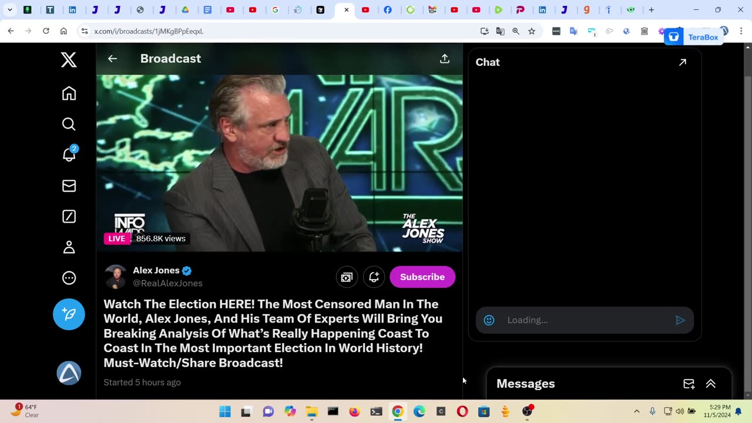Image resolution: width=752 pixels, height=423 pixels.
Task: Open File Explorer from the taskbar
Action: [311, 412]
